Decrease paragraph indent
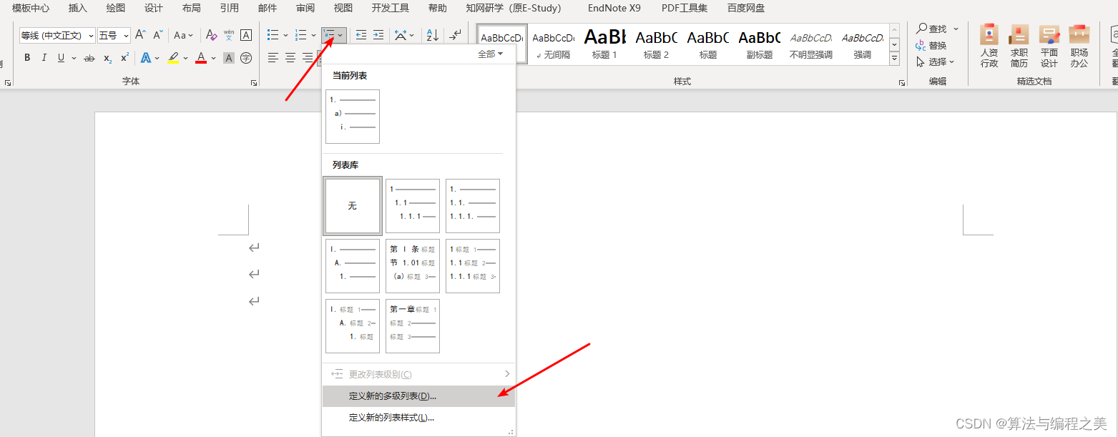1118x437 pixels. click(361, 35)
